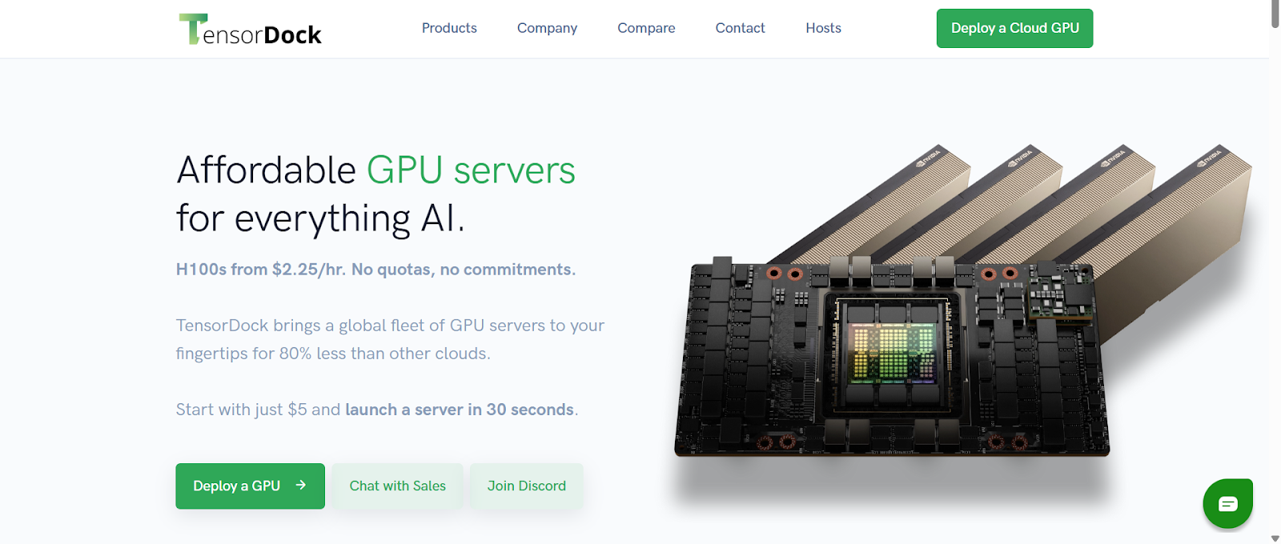Click the page scrollbar thumb
The height and width of the screenshot is (544, 1281).
(x=1275, y=14)
